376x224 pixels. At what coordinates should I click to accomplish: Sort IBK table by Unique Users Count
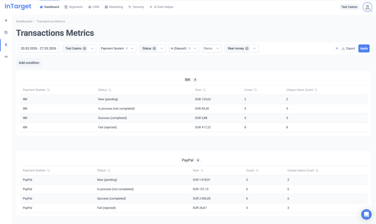tap(316, 90)
